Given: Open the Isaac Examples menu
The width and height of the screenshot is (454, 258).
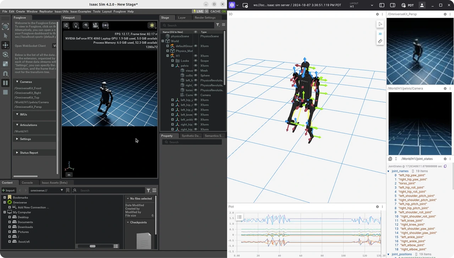Looking at the screenshot, I should 81,11.
